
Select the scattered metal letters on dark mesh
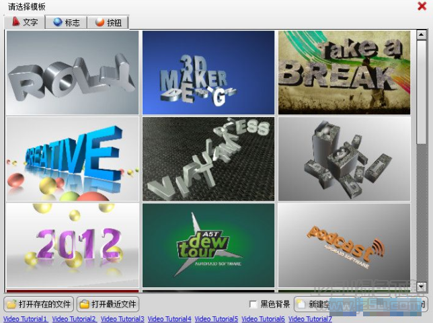point(208,159)
